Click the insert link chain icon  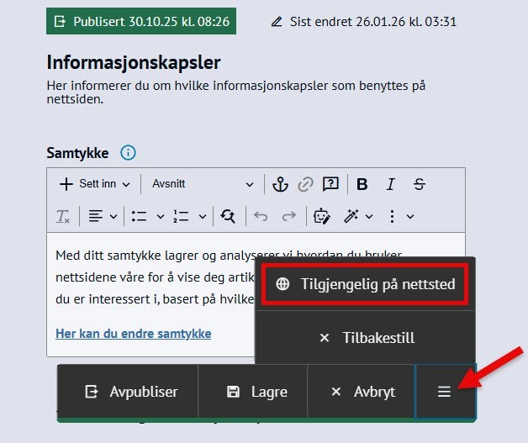point(305,184)
